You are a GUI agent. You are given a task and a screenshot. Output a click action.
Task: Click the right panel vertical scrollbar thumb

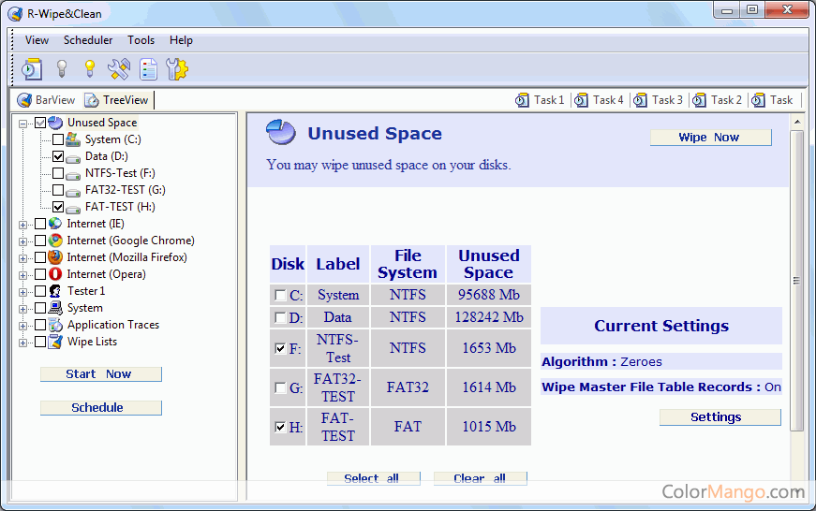coord(796,281)
